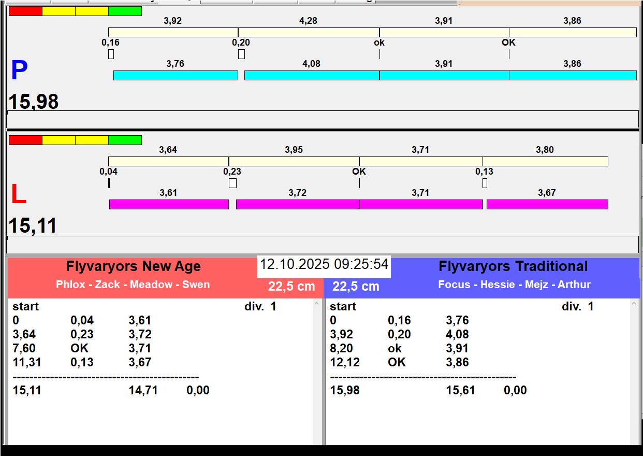
Task: Click the date and time display field
Action: point(324,265)
